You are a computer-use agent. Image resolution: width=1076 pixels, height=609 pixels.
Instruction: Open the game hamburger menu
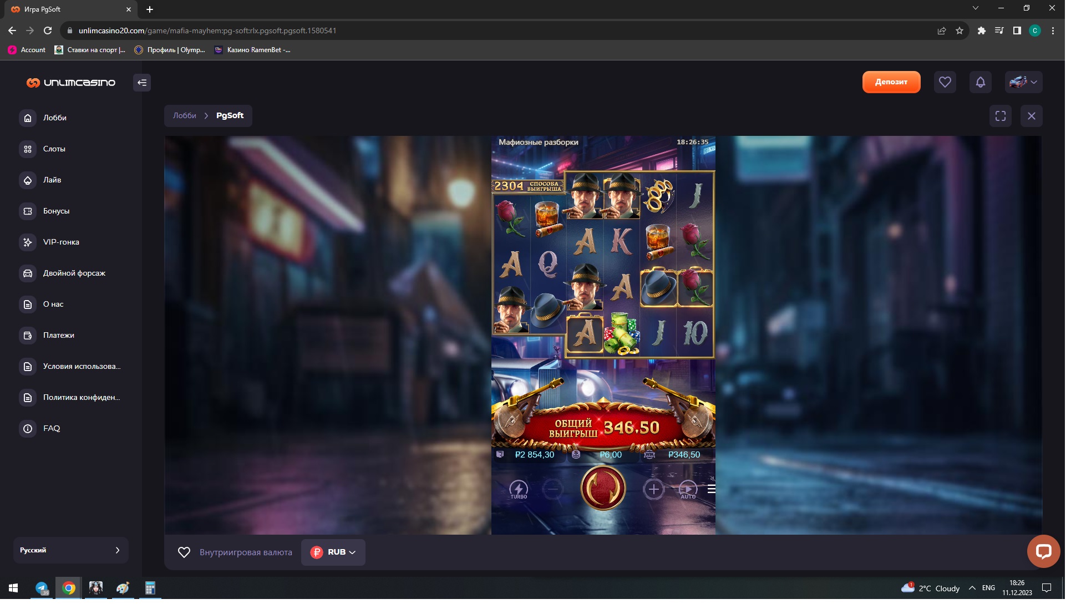click(x=711, y=489)
